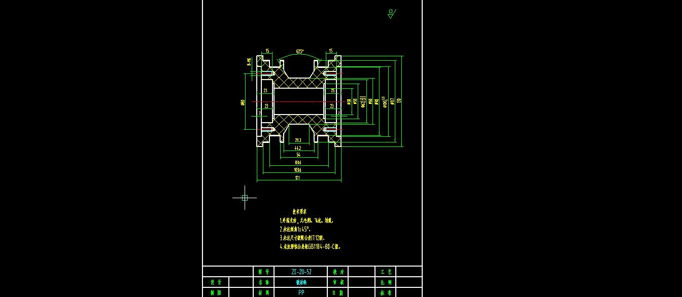Click technical note 4 mentioning GB1184-80-C
Viewport: 682px width, 297px height.
tap(310, 247)
